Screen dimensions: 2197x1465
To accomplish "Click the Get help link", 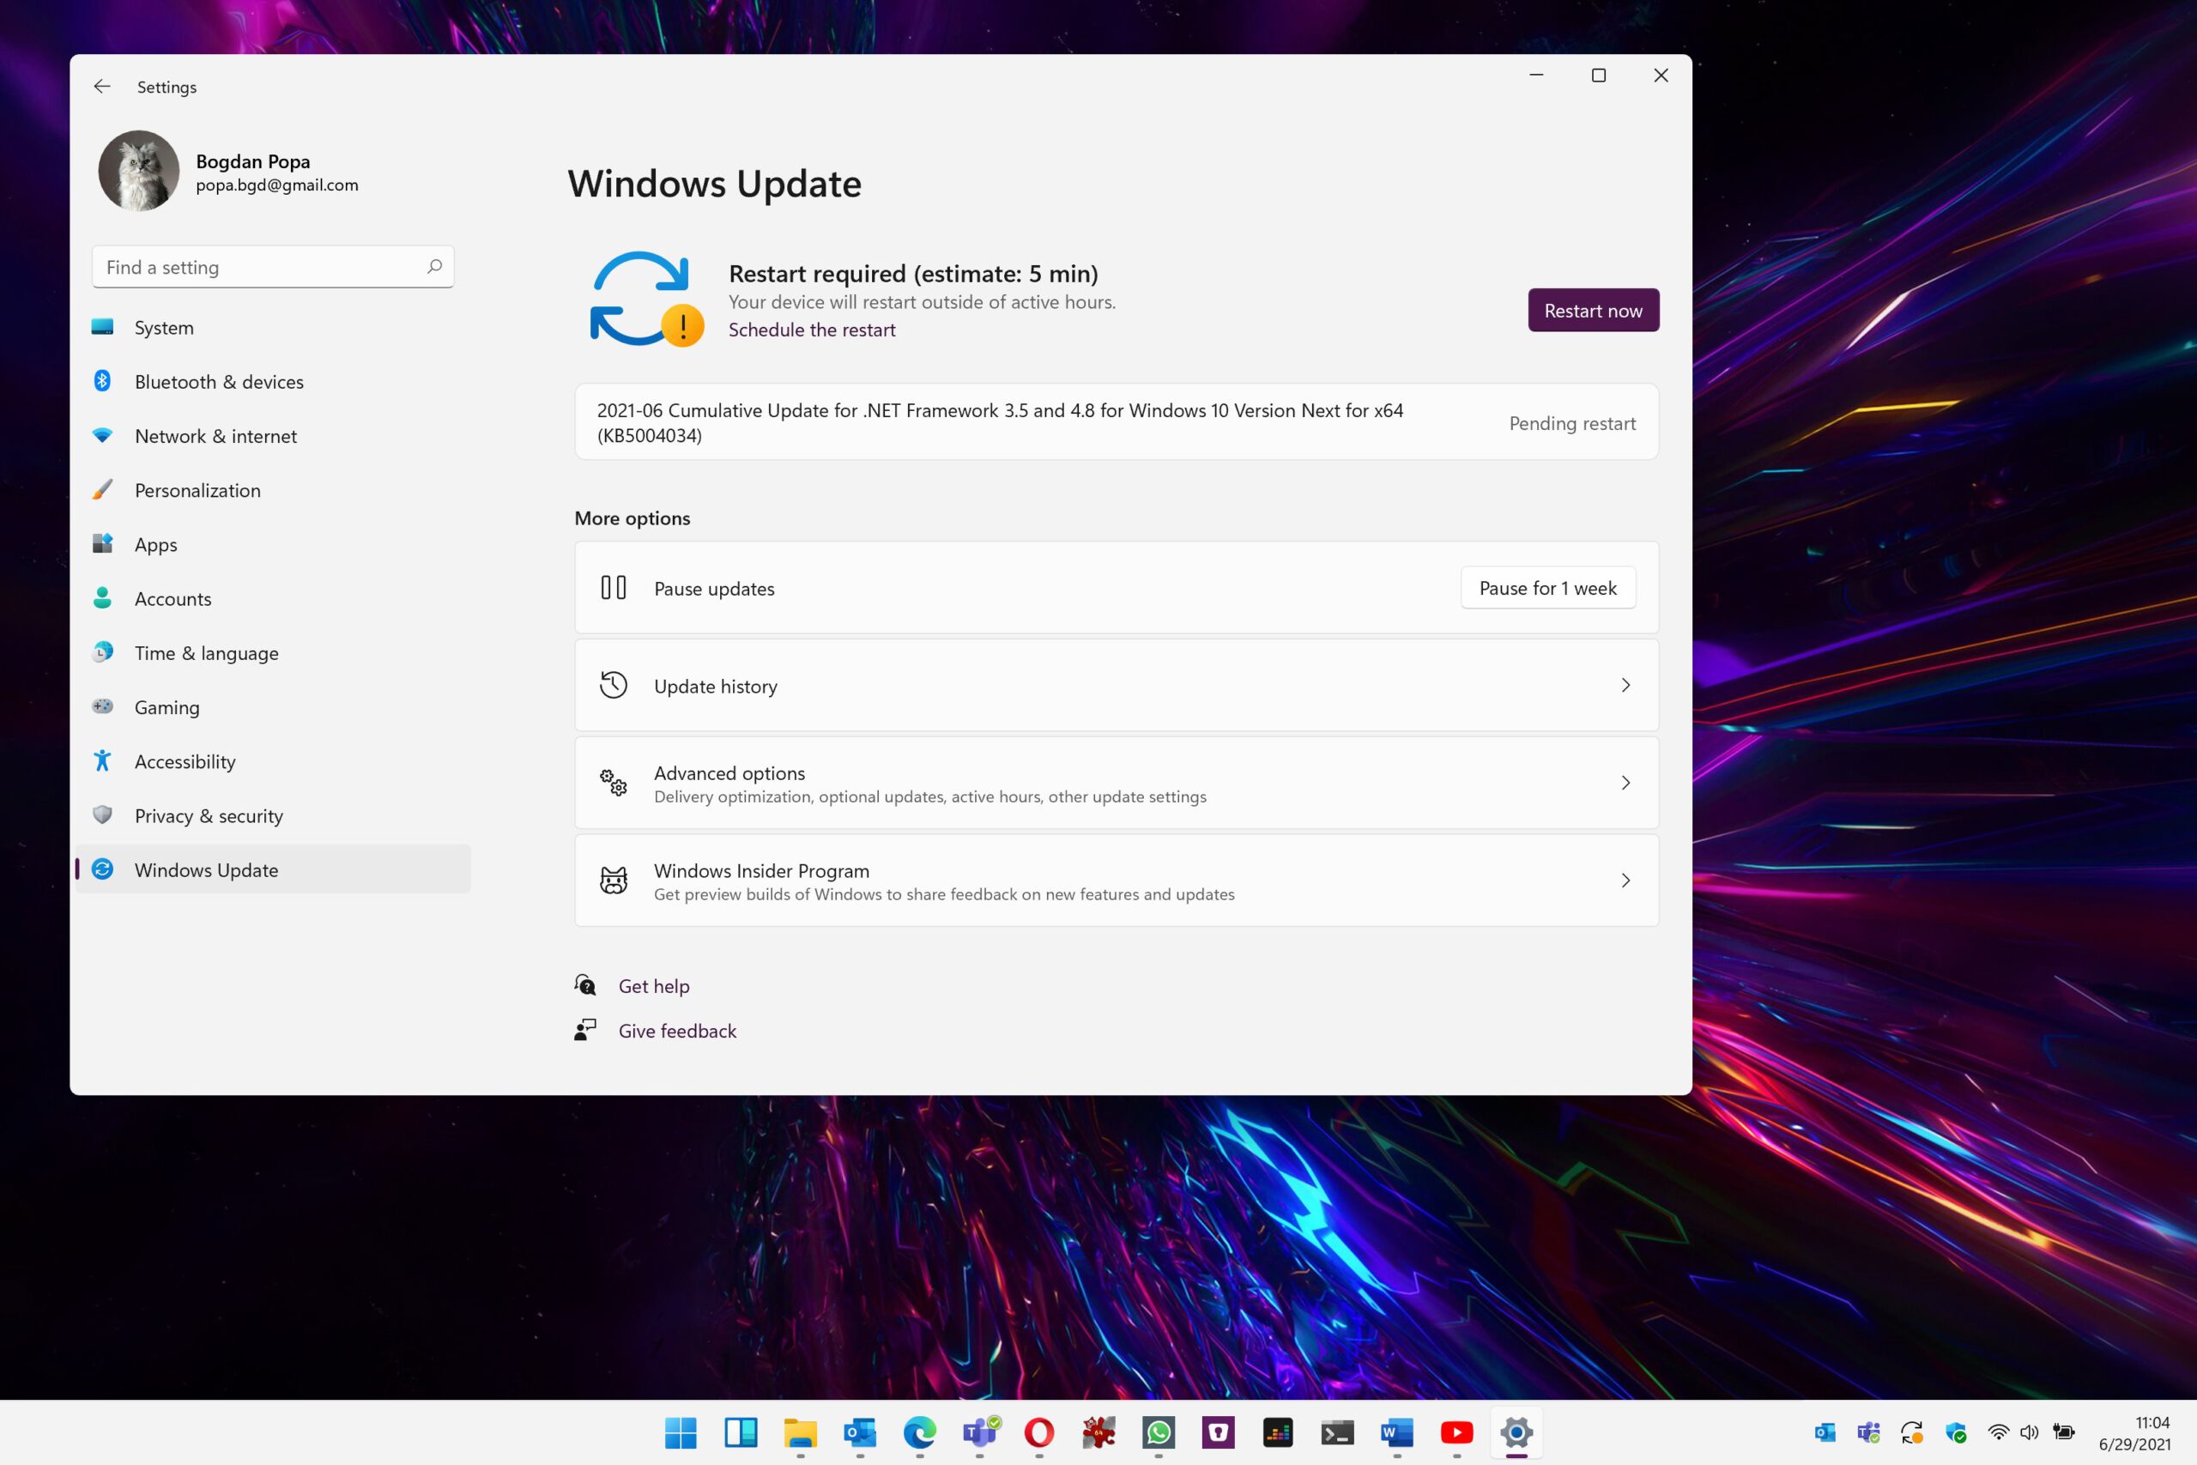I will pos(654,984).
